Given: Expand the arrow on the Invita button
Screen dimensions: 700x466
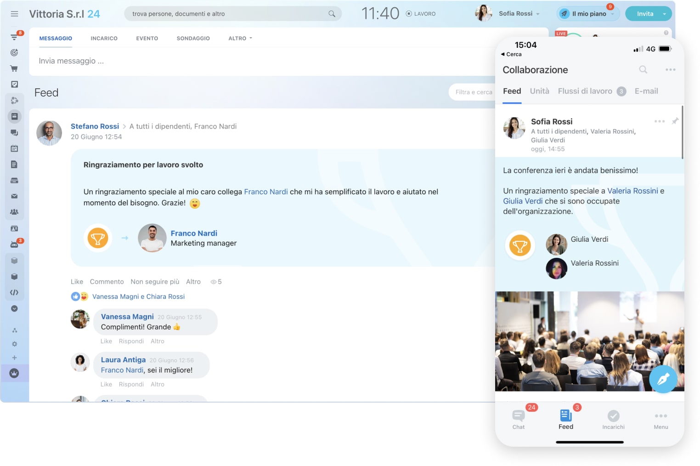Looking at the screenshot, I should [x=664, y=14].
